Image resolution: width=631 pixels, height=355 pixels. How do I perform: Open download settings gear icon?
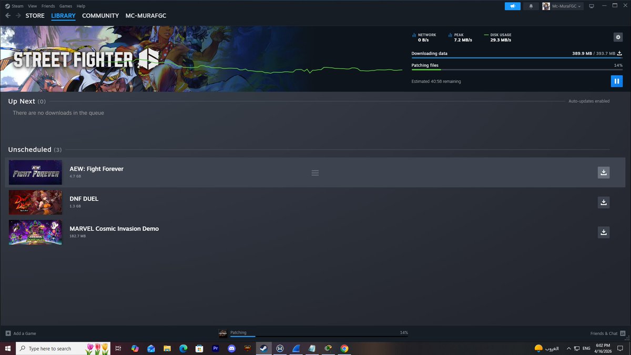(618, 37)
